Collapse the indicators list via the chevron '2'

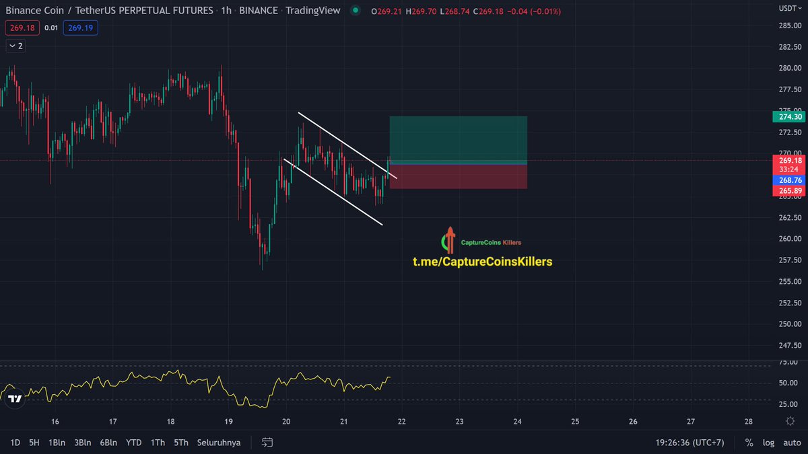click(15, 46)
